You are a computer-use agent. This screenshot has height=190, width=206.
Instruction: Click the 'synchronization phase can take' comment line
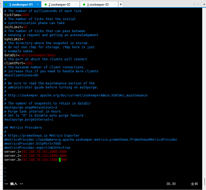[x=34, y=23]
